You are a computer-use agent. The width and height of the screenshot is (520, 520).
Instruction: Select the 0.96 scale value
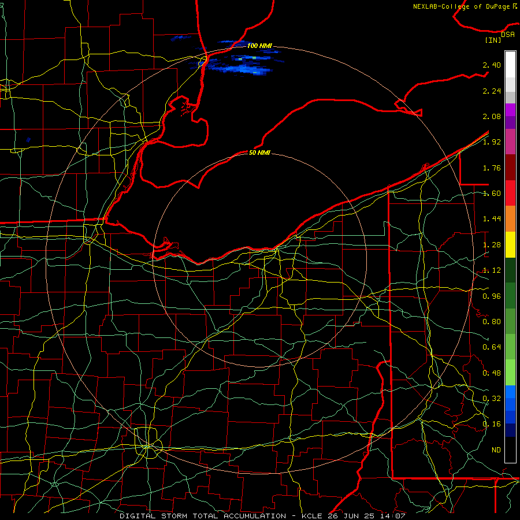tap(492, 296)
